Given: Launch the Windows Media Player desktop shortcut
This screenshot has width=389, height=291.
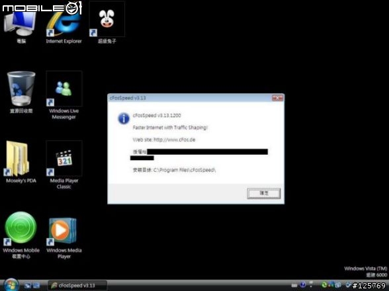Looking at the screenshot, I should click(64, 238).
